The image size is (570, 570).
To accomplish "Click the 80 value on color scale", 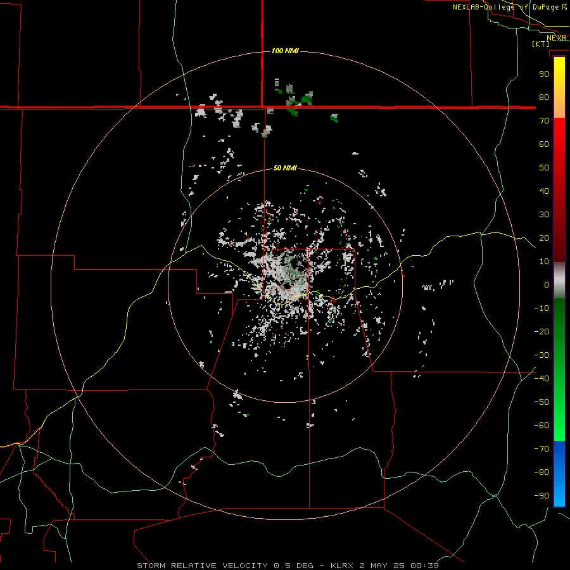I will (x=544, y=98).
